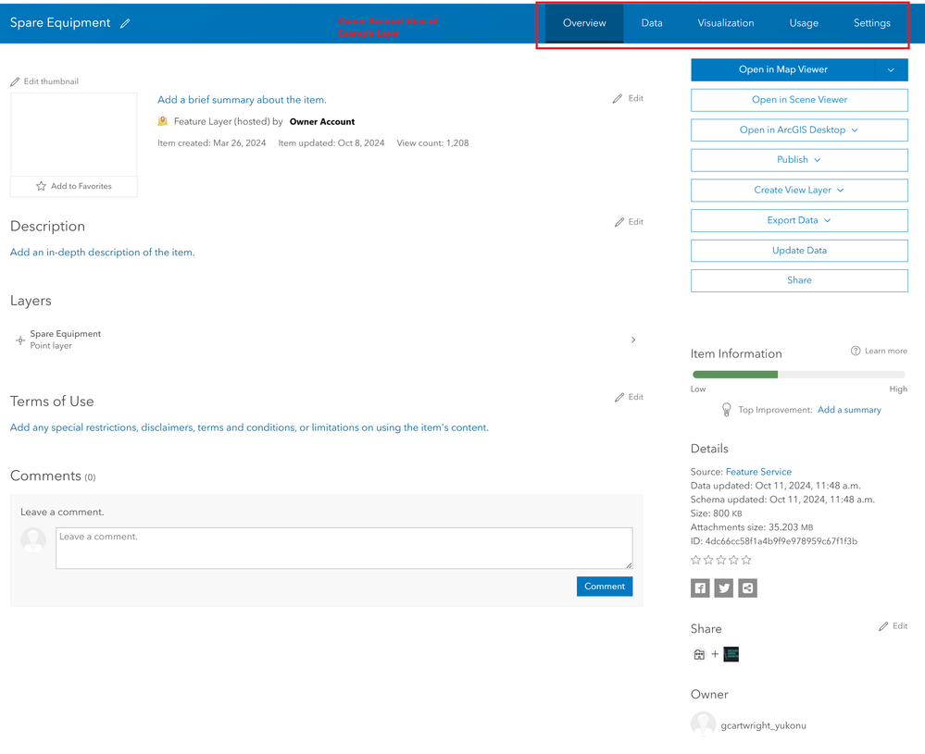
Task: Click the lightbulb Top Improvement icon
Action: point(726,410)
